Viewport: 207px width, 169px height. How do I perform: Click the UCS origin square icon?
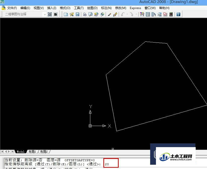coord(90,126)
